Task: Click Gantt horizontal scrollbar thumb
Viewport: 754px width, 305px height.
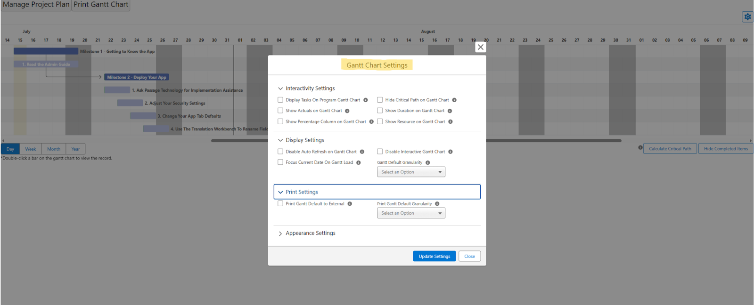Action: (x=416, y=141)
